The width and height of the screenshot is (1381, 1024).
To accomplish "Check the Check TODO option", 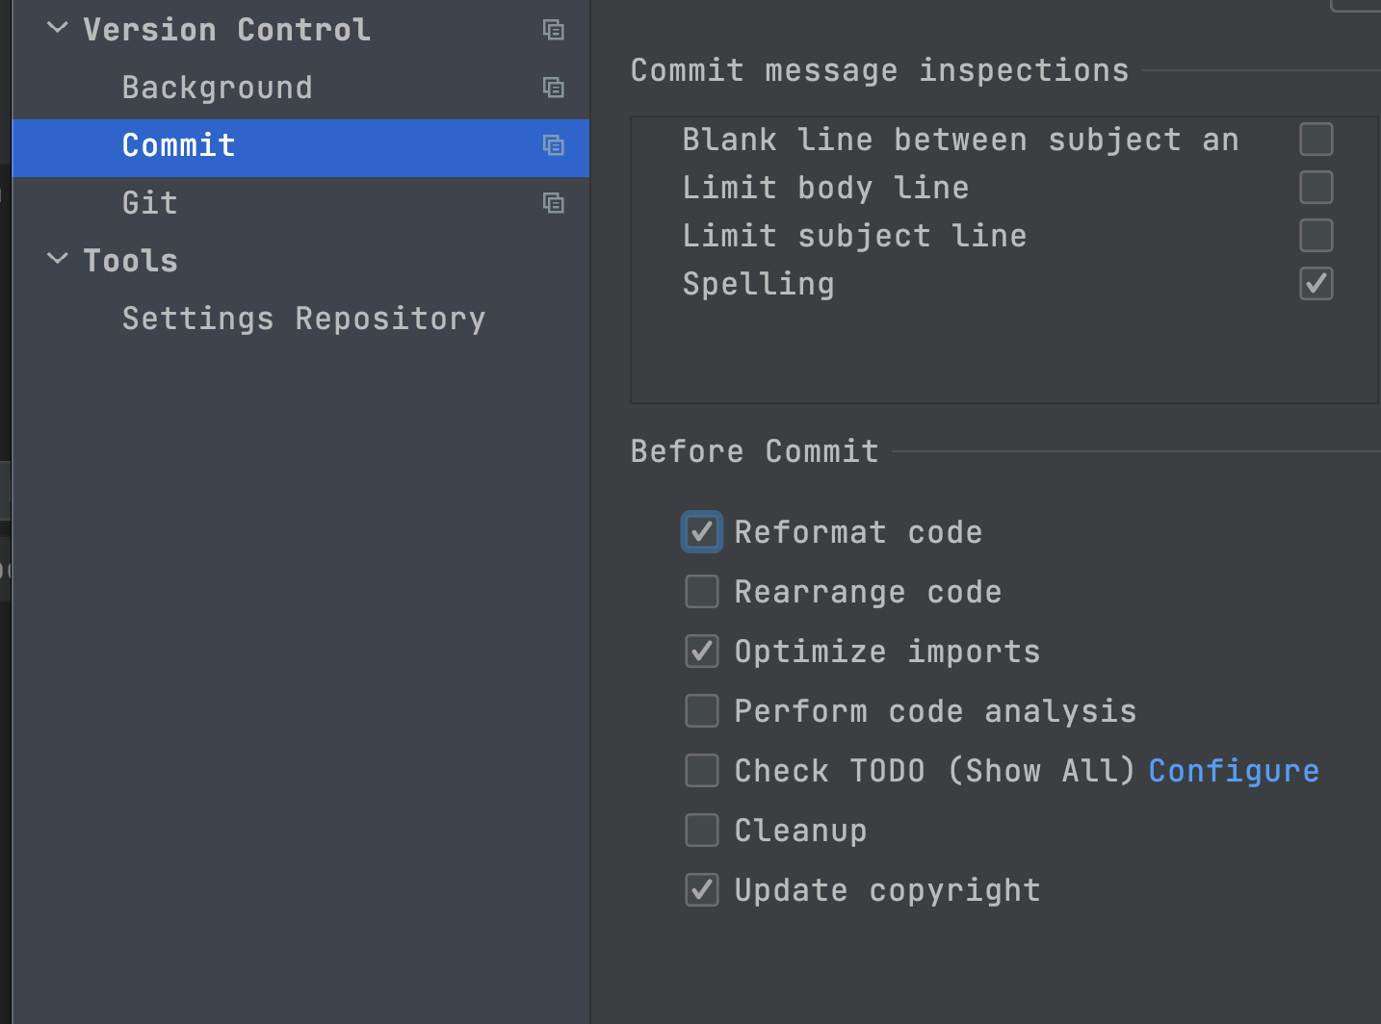I will pos(702,770).
